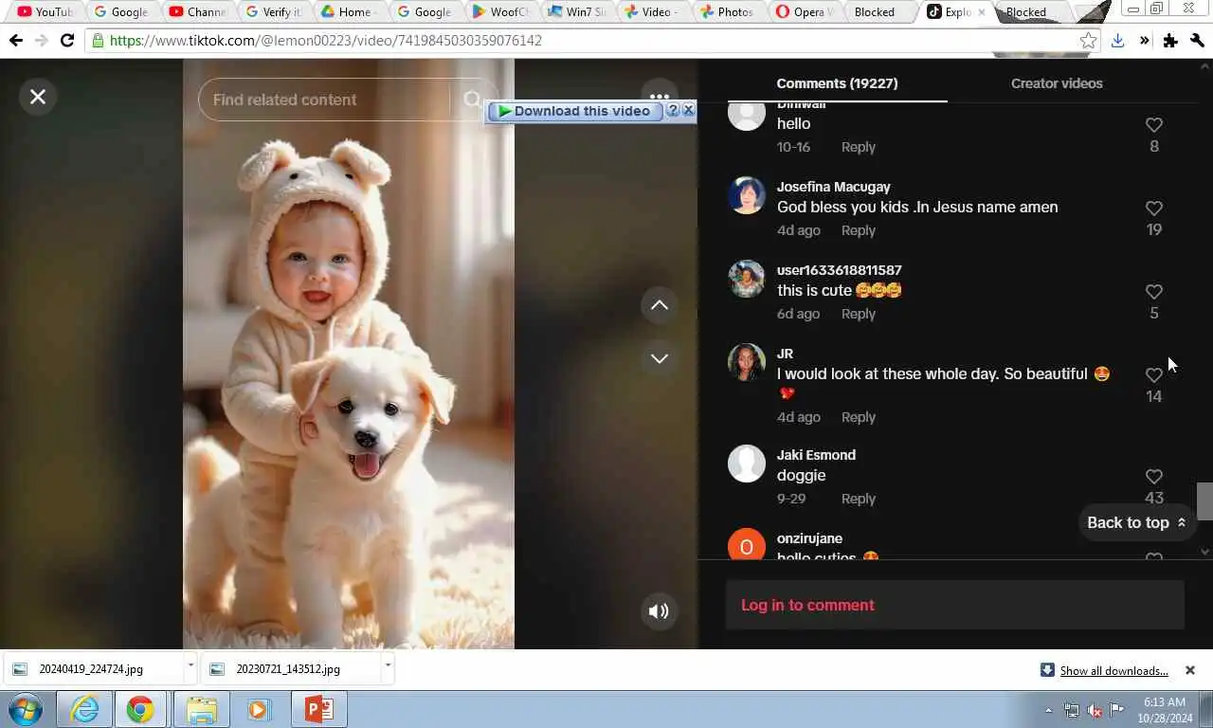
Task: Reply to Josefina Macugay's comment
Action: [x=859, y=230]
